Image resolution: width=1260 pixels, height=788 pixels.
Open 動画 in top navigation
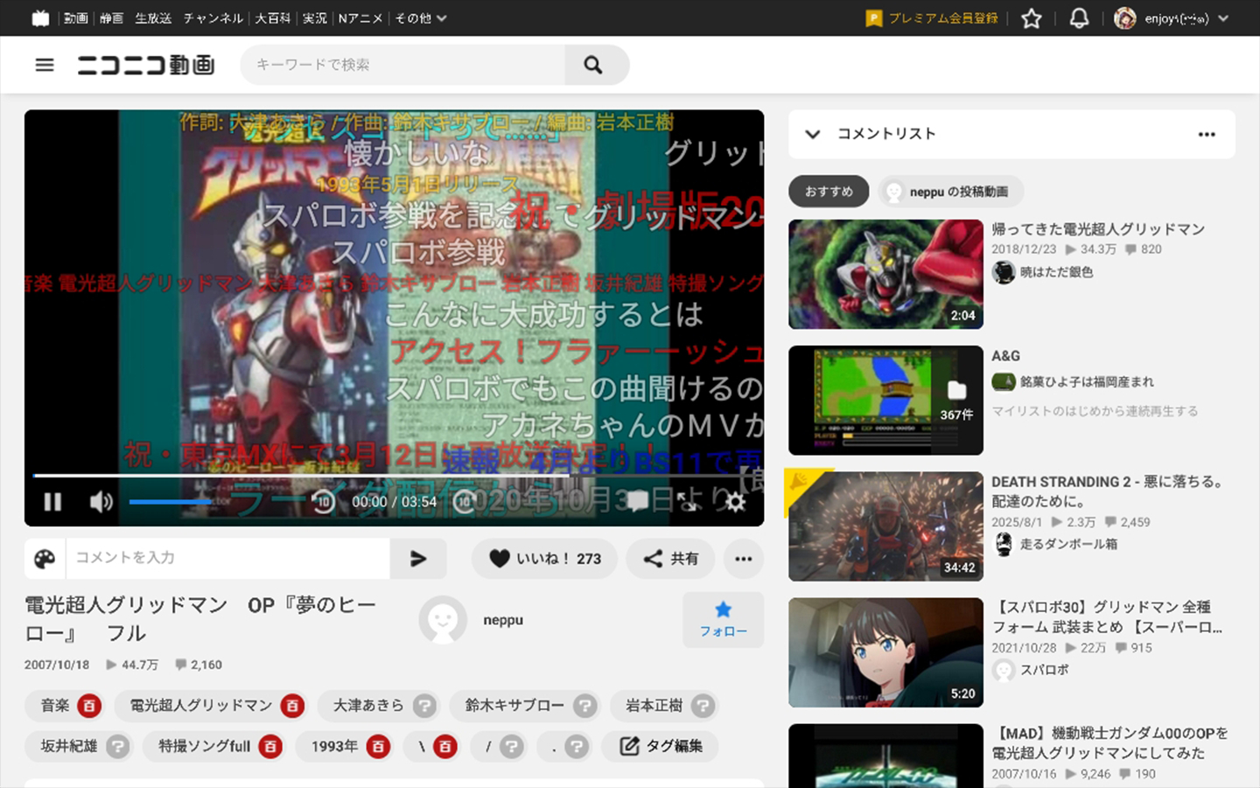(76, 18)
